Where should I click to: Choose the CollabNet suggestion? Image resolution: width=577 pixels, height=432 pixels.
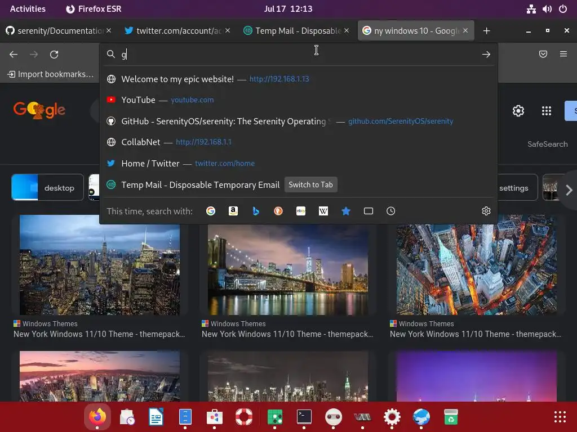point(299,142)
